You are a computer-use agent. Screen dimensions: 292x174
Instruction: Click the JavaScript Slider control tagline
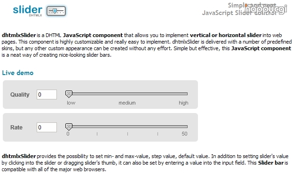pyautogui.click(x=239, y=13)
